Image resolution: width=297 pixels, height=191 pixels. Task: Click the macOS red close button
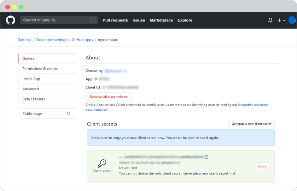pos(7,7)
